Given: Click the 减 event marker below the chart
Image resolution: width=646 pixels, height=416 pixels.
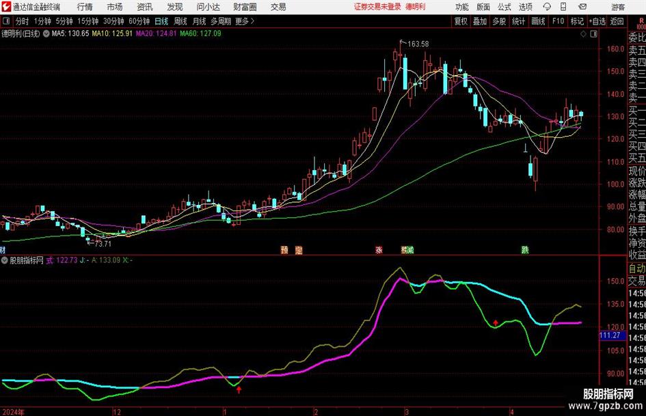Looking at the screenshot, I should (x=409, y=250).
